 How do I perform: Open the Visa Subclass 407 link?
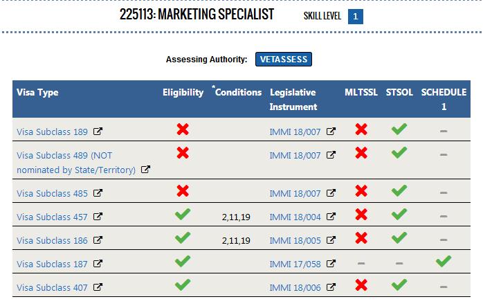(52, 287)
